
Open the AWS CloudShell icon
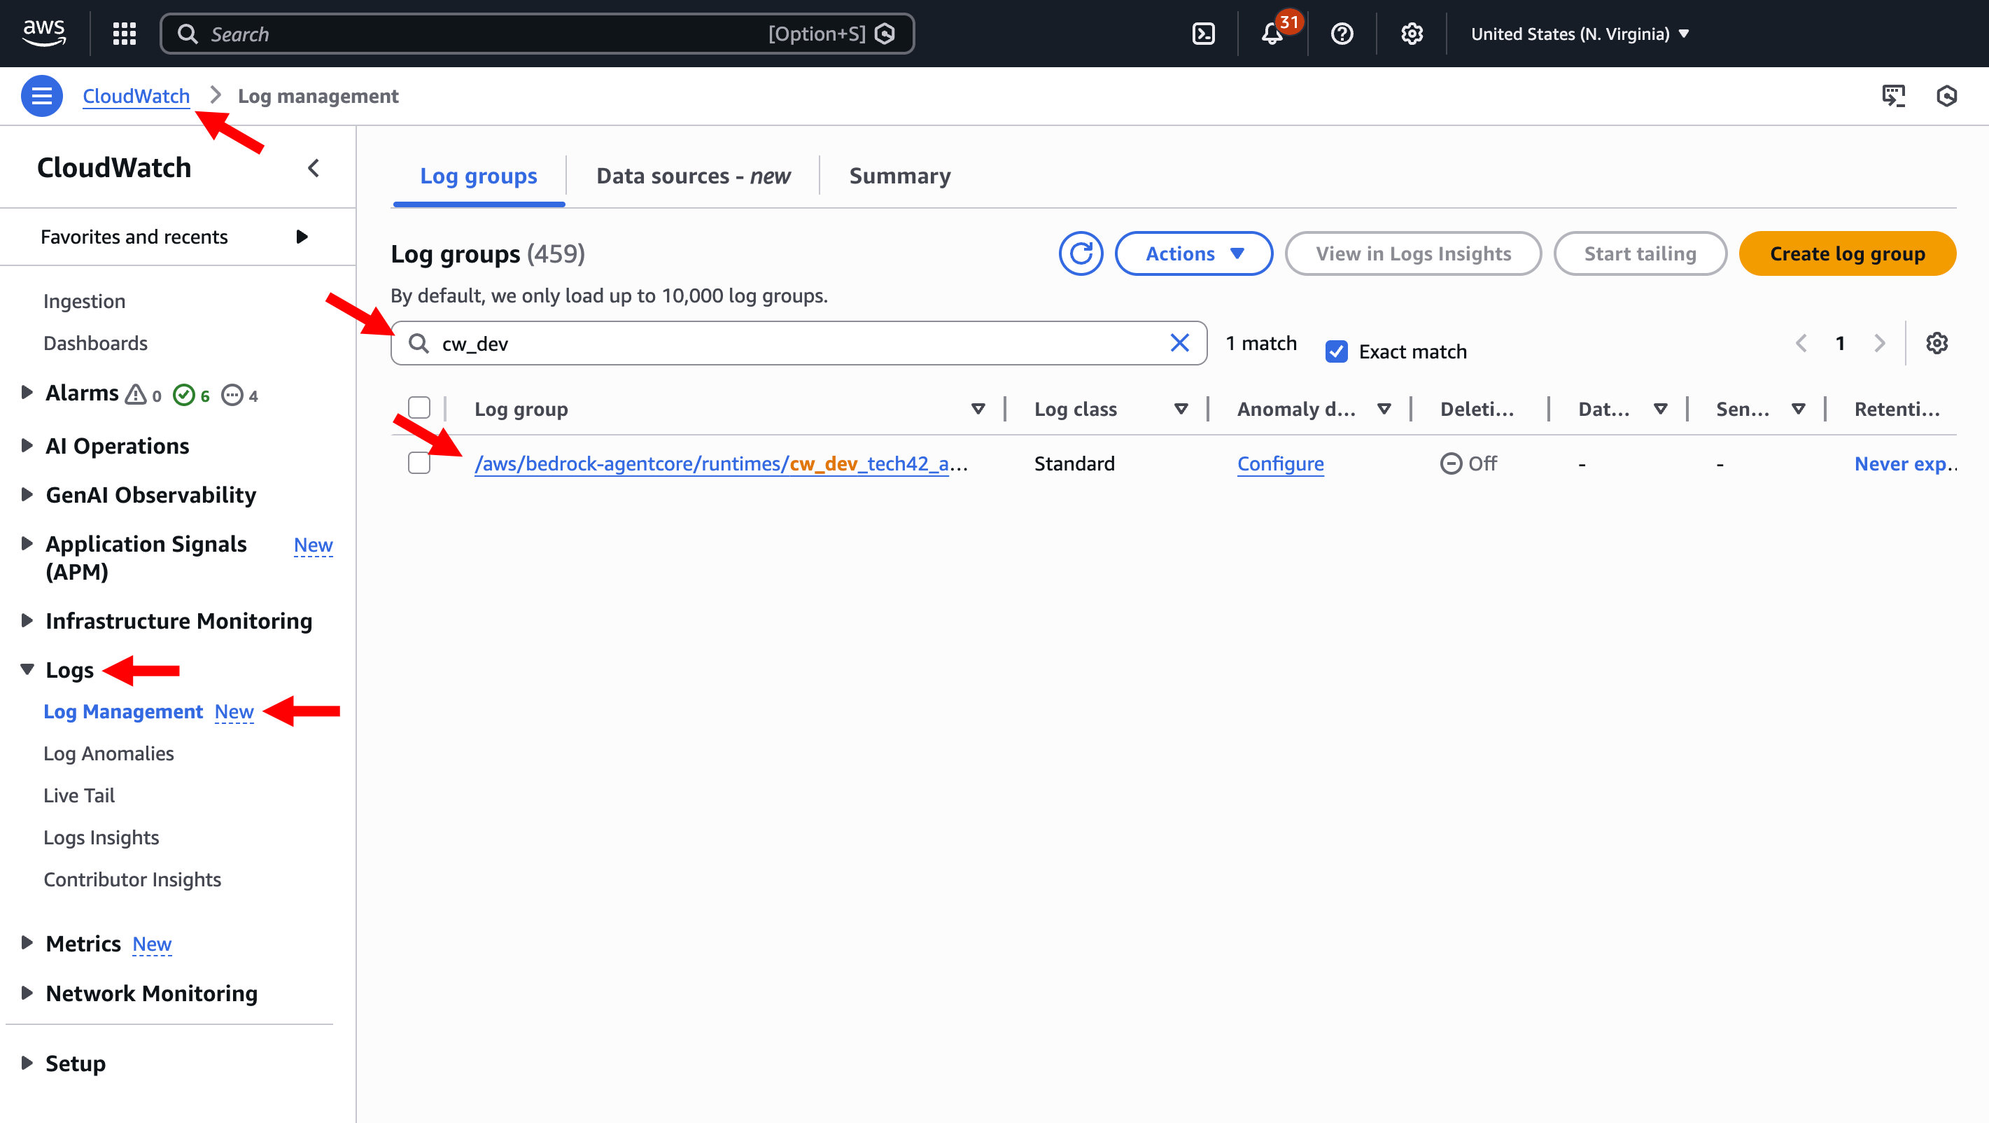1203,34
